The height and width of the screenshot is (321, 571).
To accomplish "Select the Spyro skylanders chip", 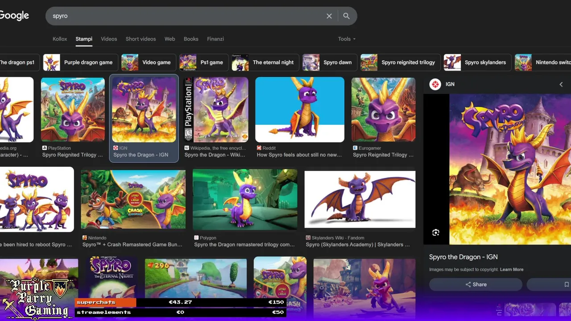I will click(477, 62).
